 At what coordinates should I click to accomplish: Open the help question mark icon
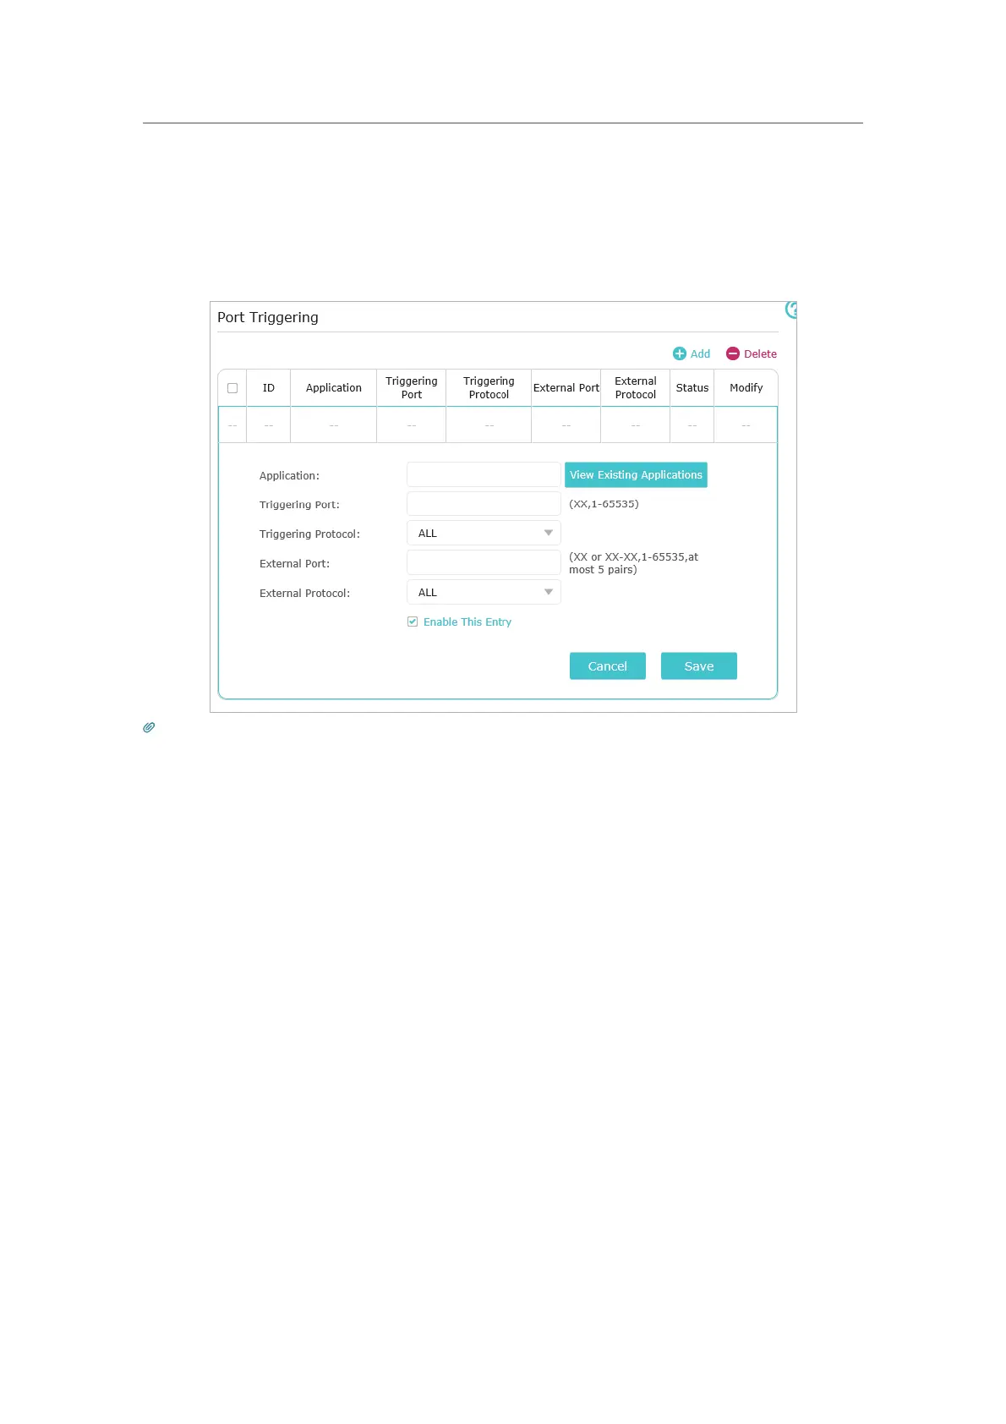click(x=791, y=309)
